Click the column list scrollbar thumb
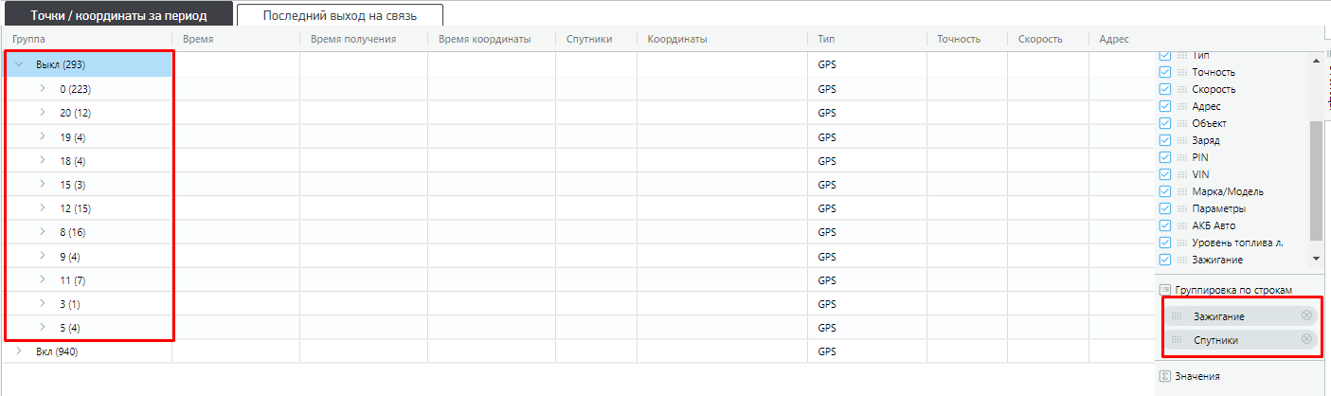The width and height of the screenshot is (1331, 396). pyautogui.click(x=1316, y=180)
